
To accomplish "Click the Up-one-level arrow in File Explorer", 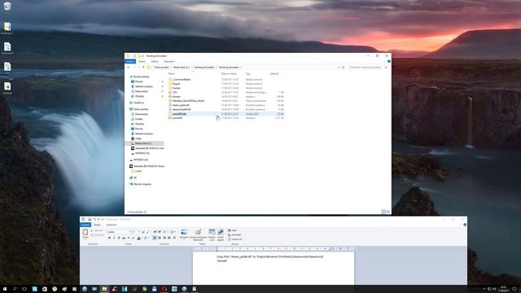I will point(143,68).
